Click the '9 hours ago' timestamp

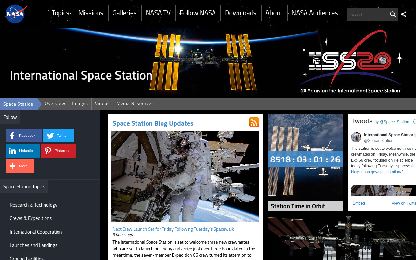(x=123, y=235)
